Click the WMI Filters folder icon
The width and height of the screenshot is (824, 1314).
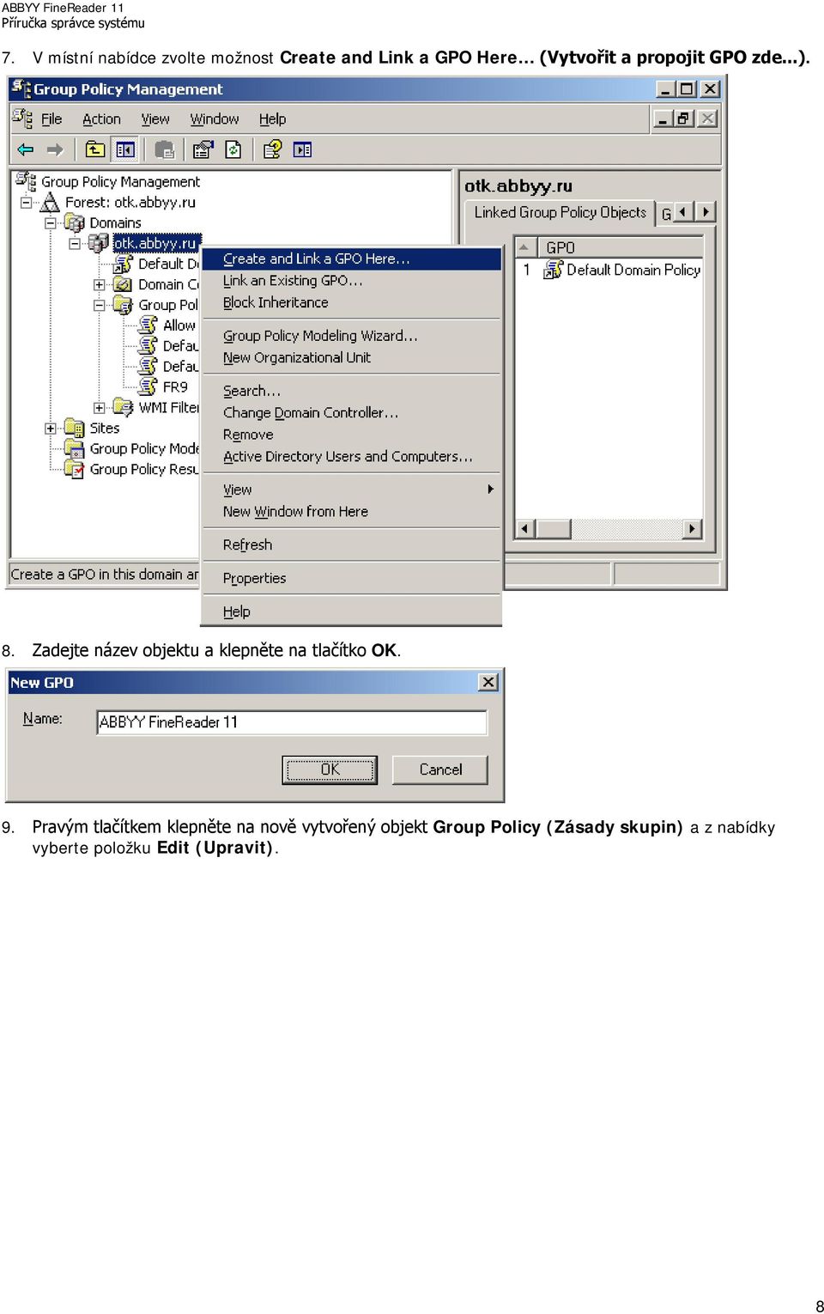(123, 407)
